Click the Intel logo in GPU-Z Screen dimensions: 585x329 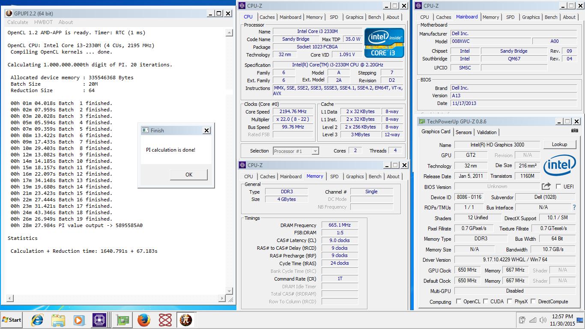coord(559,166)
